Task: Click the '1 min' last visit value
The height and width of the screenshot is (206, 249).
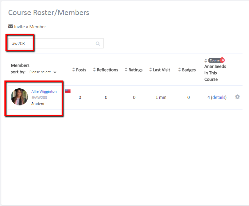Action: [161, 97]
